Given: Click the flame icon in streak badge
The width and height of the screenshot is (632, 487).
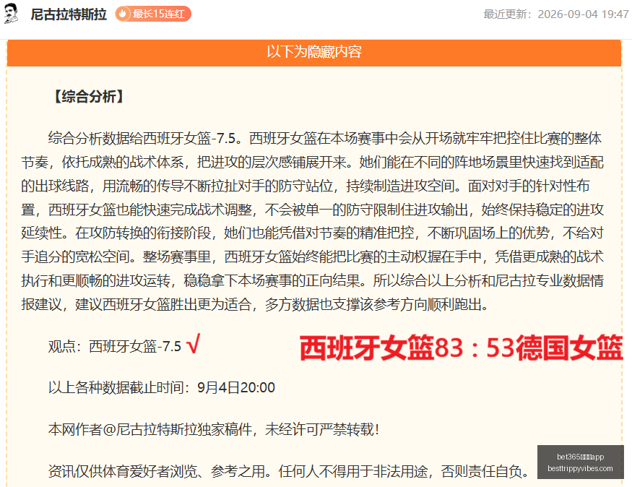Looking at the screenshot, I should (x=123, y=14).
